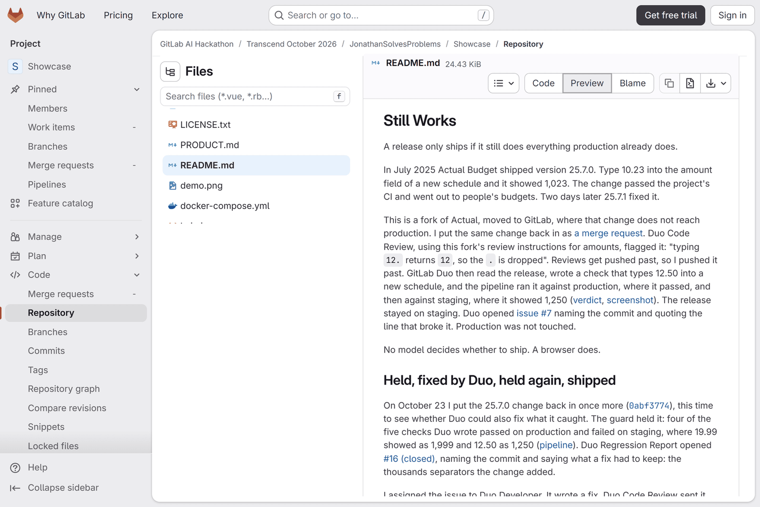760x507 pixels.
Task: Click Get free trial button
Action: pyautogui.click(x=671, y=15)
